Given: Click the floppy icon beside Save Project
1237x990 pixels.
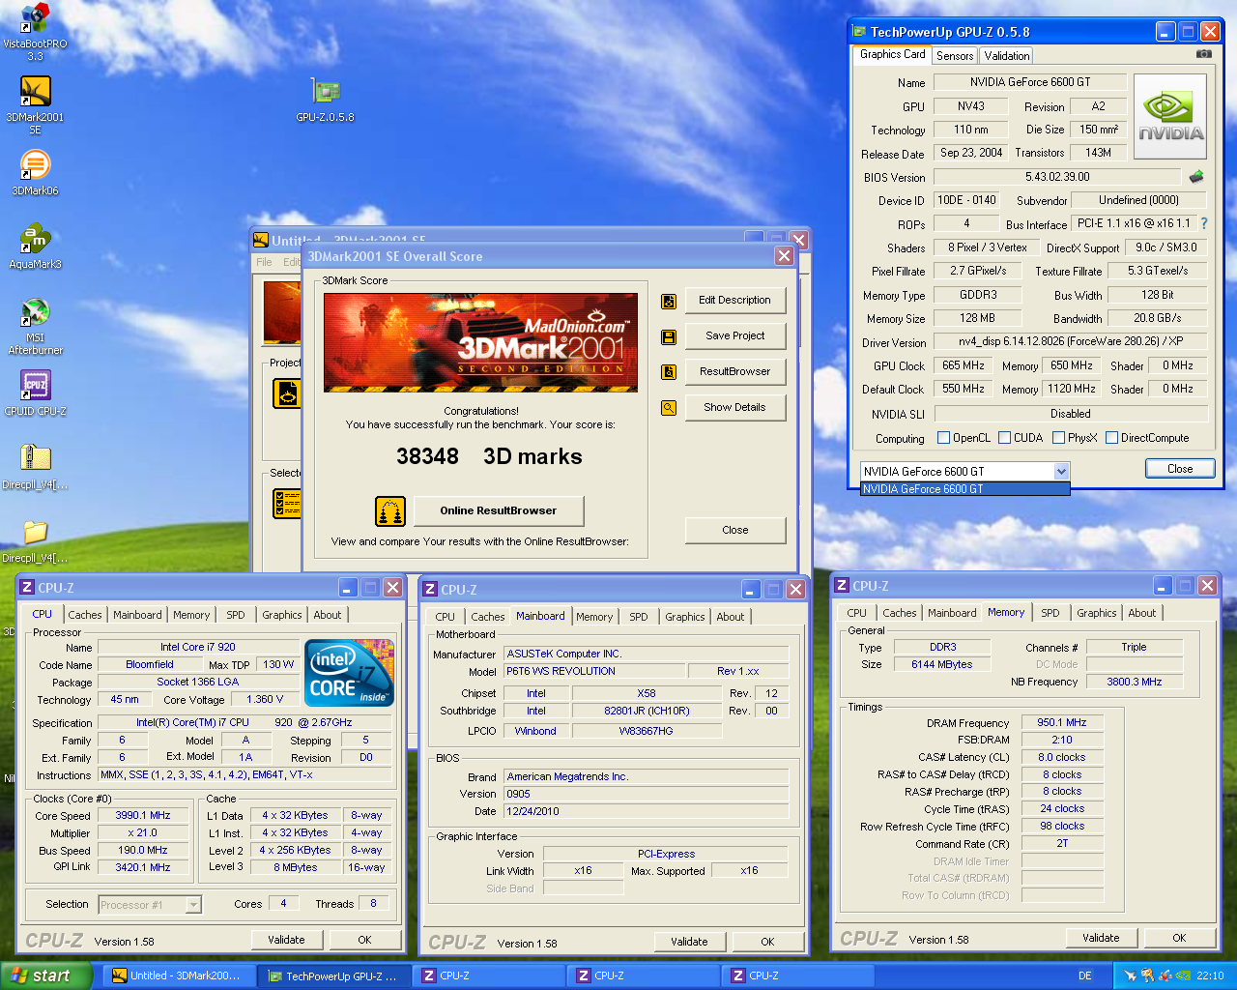Looking at the screenshot, I should tap(668, 336).
